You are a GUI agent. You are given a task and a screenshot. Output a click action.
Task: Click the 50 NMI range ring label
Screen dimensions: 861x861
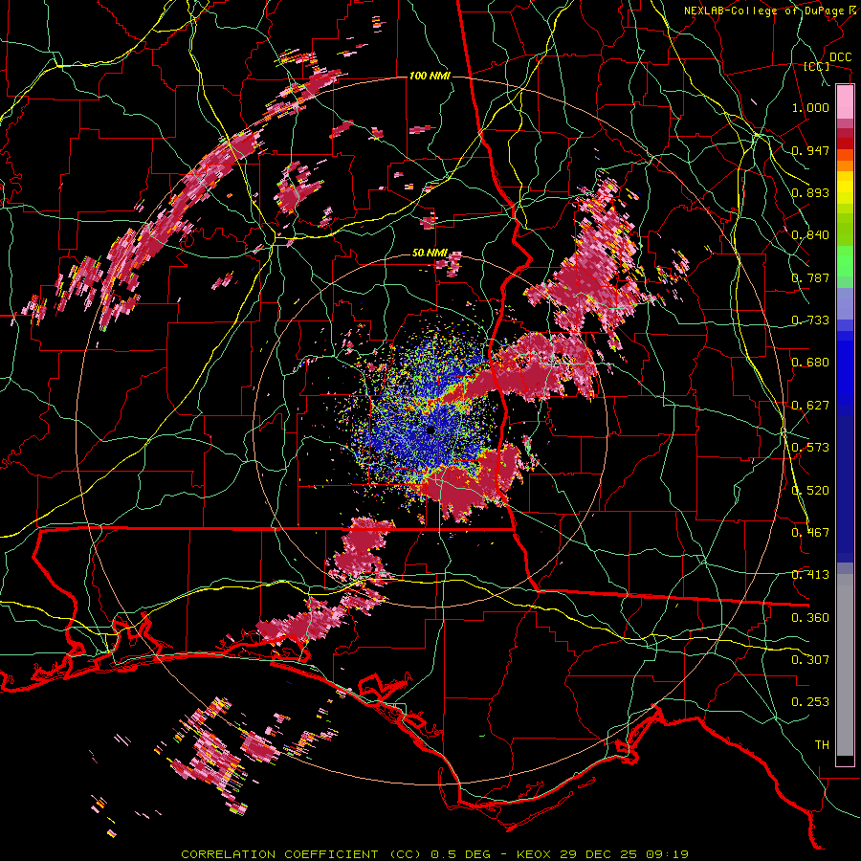click(x=430, y=254)
